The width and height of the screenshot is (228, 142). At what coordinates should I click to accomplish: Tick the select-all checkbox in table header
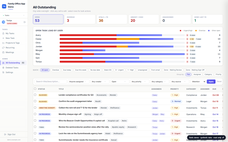35,89
